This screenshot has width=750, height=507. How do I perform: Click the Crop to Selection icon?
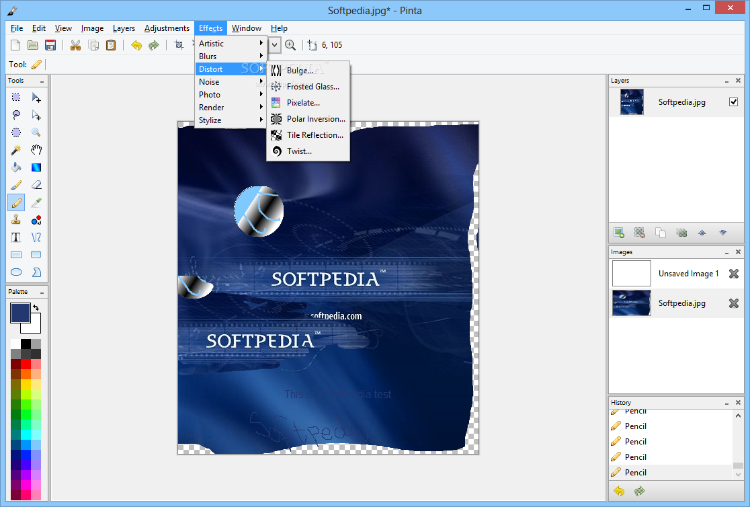point(178,45)
